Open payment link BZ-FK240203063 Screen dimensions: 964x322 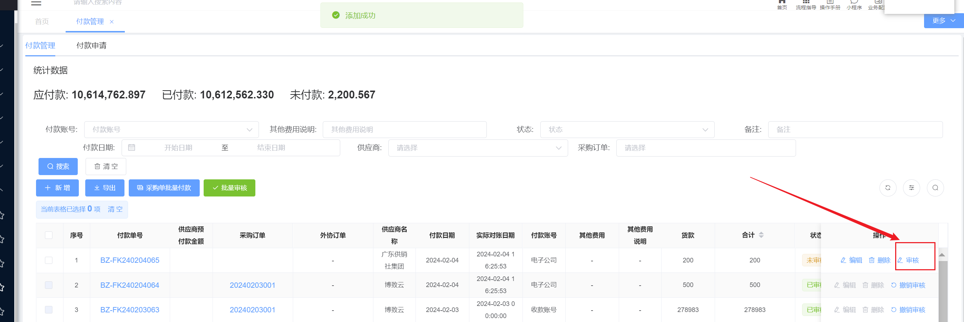coord(130,310)
